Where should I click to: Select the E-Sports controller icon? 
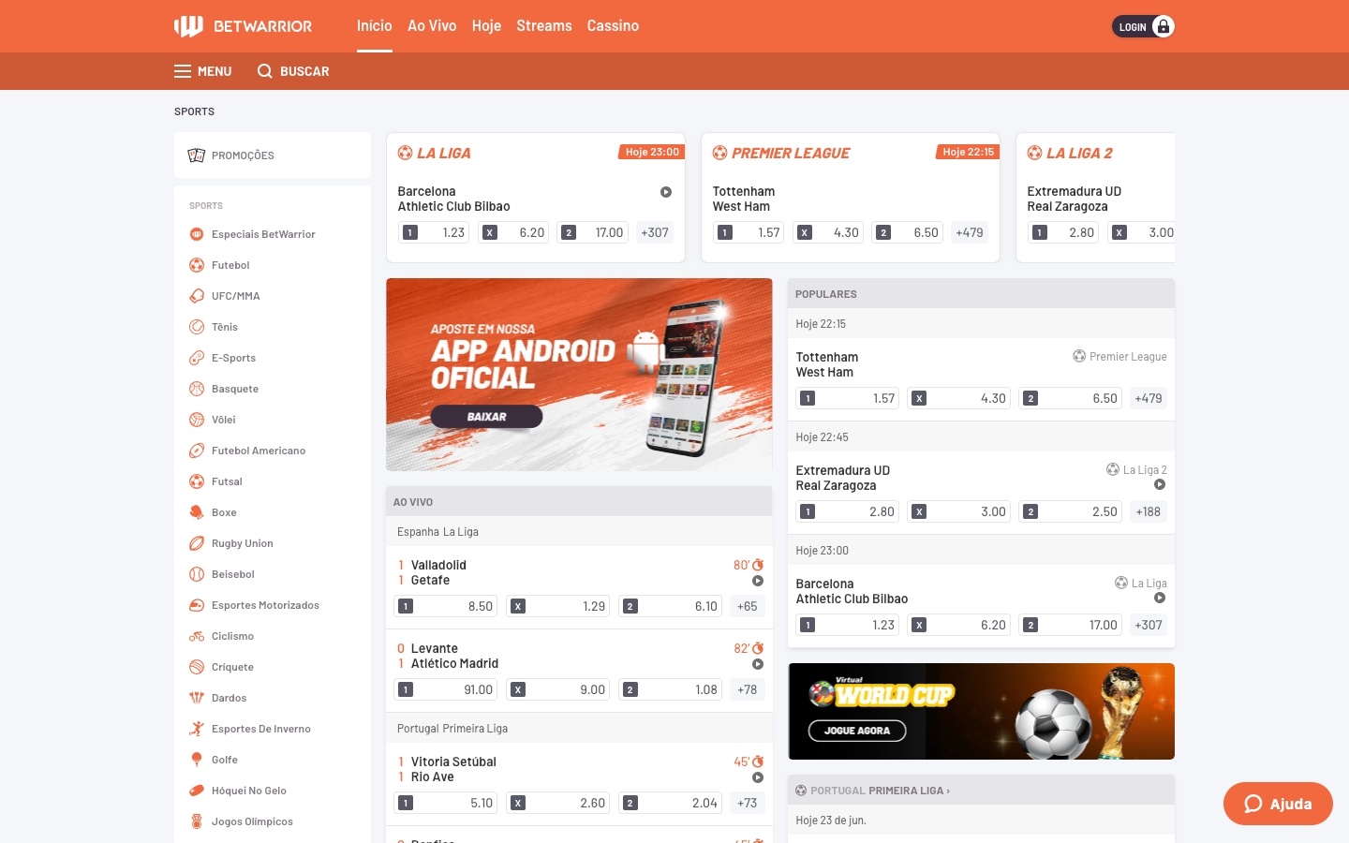[197, 358]
